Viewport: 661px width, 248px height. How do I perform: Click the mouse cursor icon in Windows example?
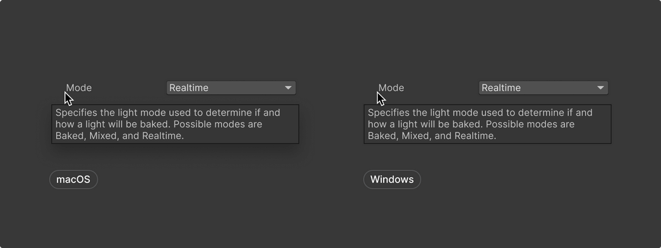pos(381,99)
